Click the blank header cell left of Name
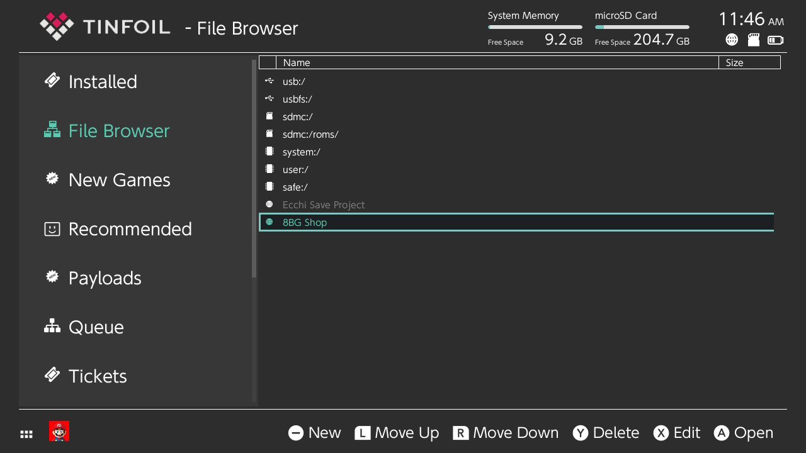Image resolution: width=806 pixels, height=453 pixels. (268, 62)
